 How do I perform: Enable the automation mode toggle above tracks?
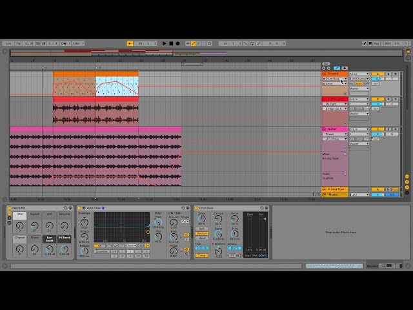[337, 68]
